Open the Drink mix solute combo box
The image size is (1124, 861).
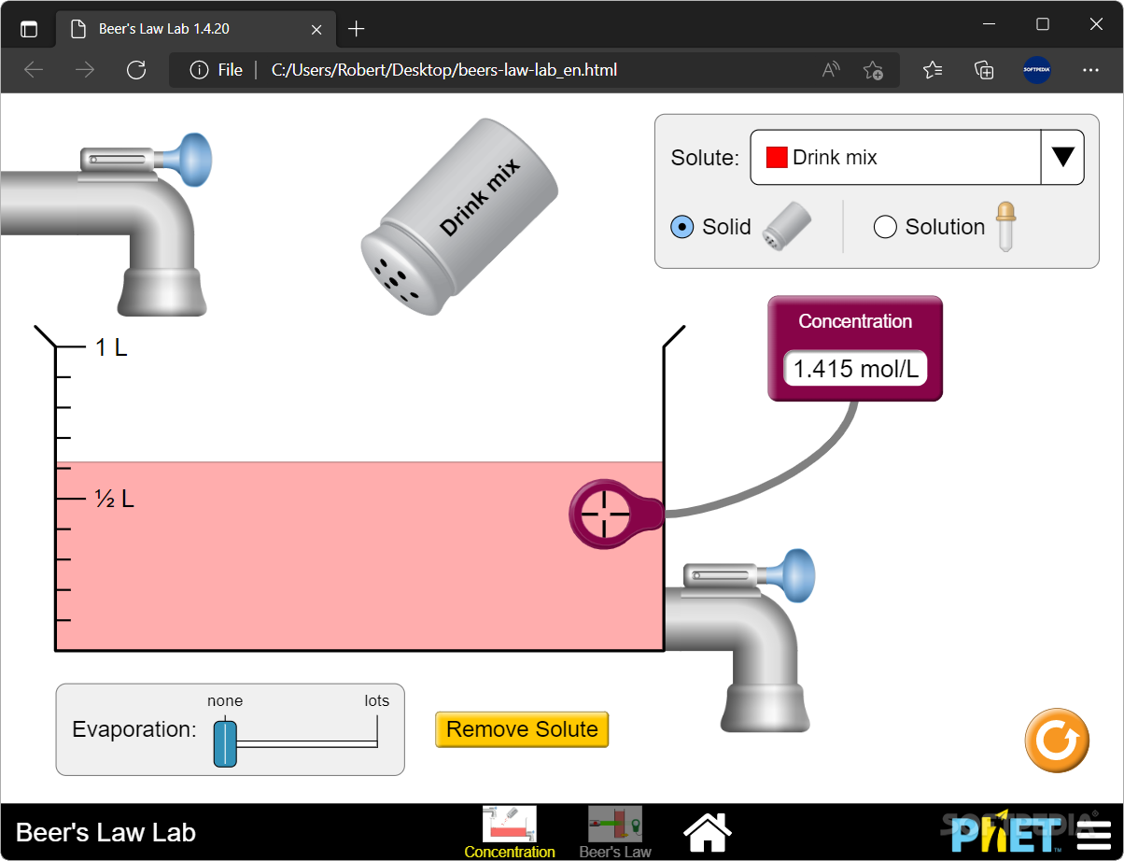coord(917,157)
